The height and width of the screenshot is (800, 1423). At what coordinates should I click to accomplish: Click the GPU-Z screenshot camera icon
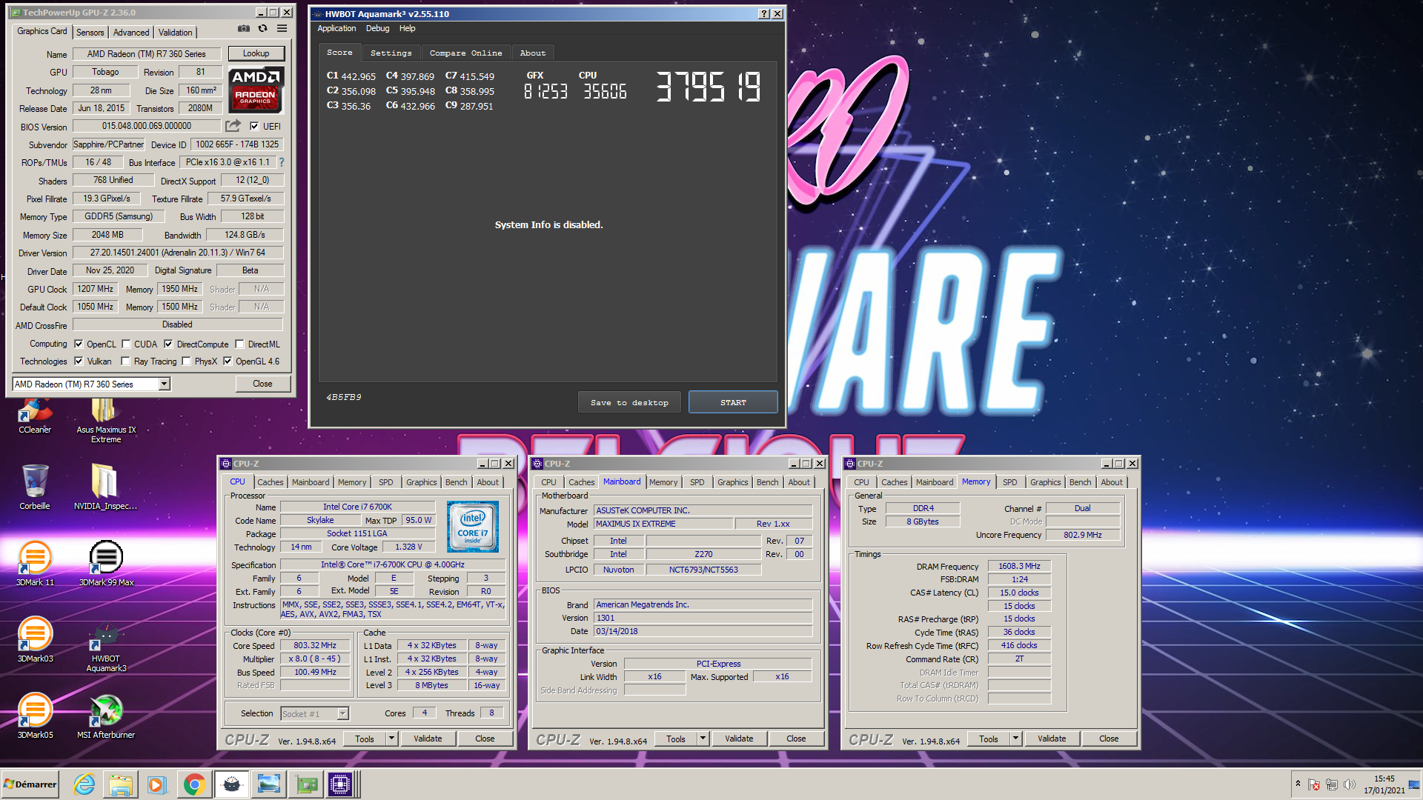coord(243,29)
